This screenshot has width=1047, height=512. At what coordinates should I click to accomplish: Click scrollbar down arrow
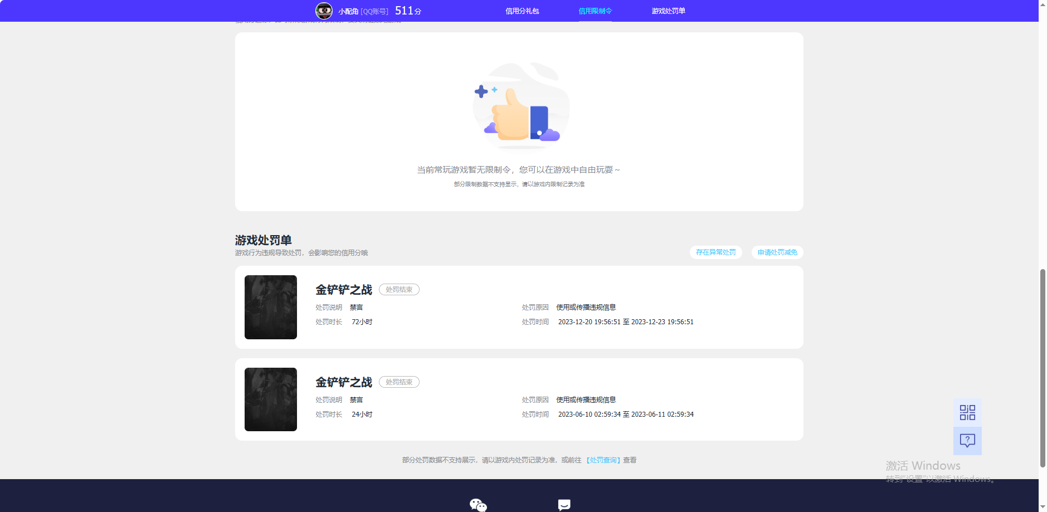tap(1043, 508)
